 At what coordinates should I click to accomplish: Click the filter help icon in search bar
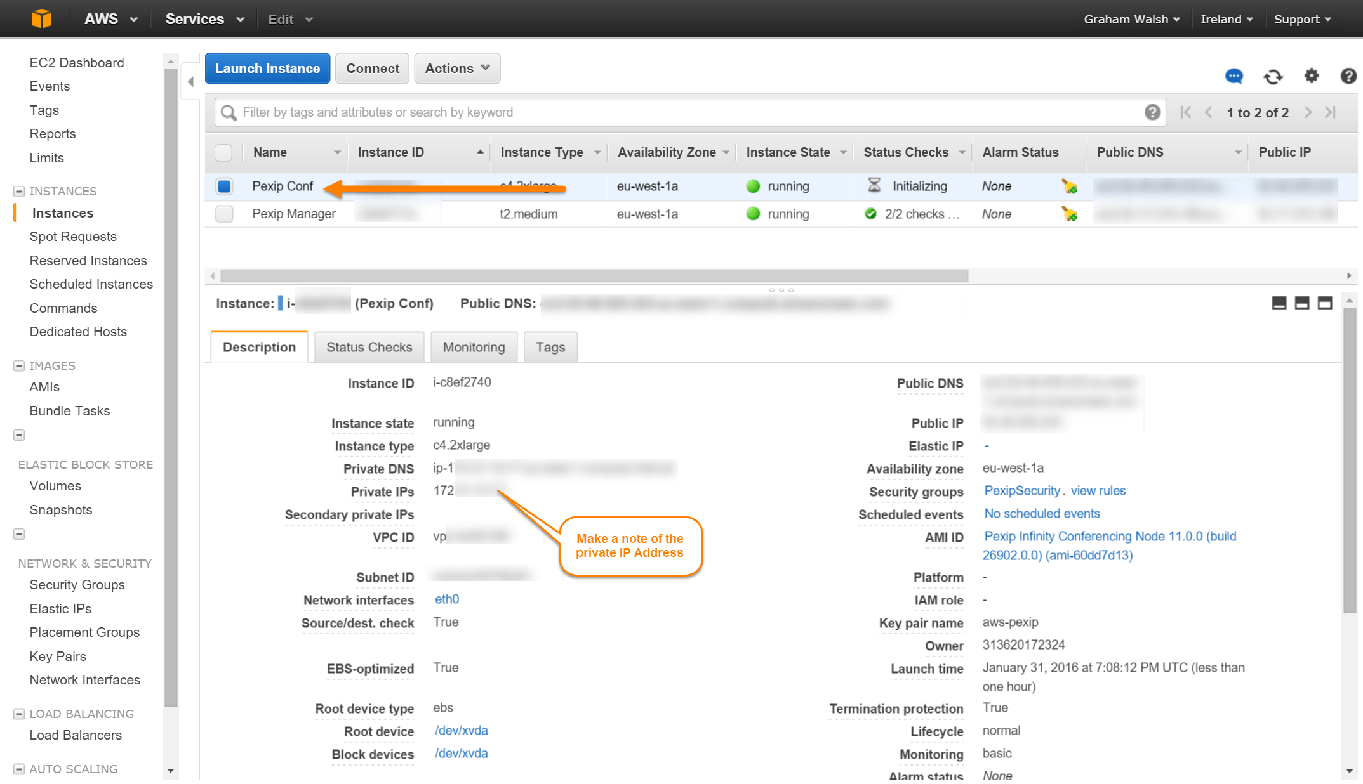tap(1152, 112)
